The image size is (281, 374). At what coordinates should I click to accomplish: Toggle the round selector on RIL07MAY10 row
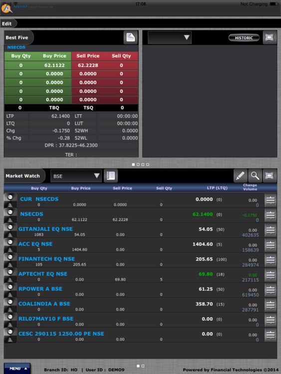[10, 317]
